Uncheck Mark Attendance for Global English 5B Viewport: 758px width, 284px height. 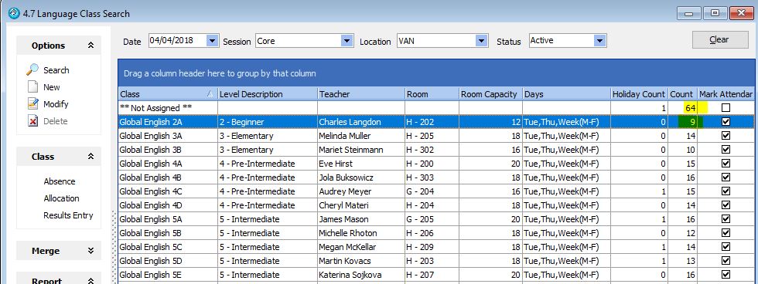click(726, 233)
